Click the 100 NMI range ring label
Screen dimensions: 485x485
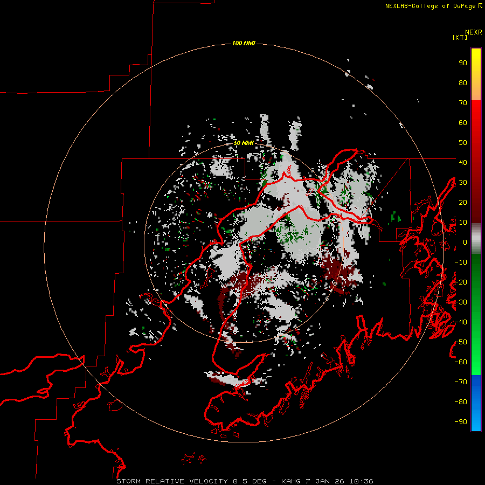pos(244,43)
